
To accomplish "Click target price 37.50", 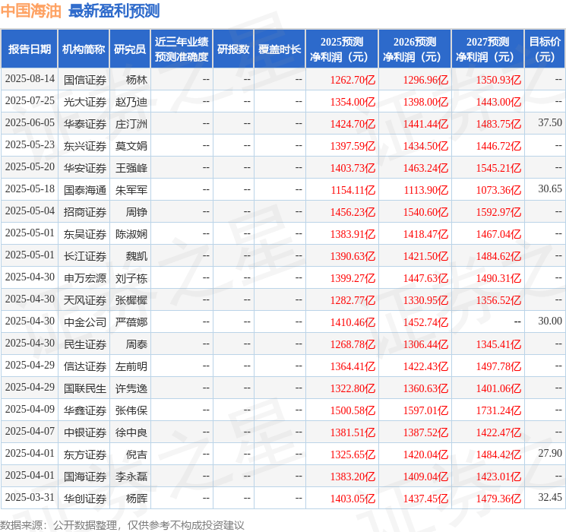I will 550,123.
